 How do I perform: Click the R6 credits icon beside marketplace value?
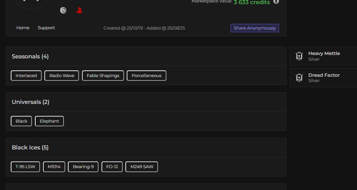(276, 2)
